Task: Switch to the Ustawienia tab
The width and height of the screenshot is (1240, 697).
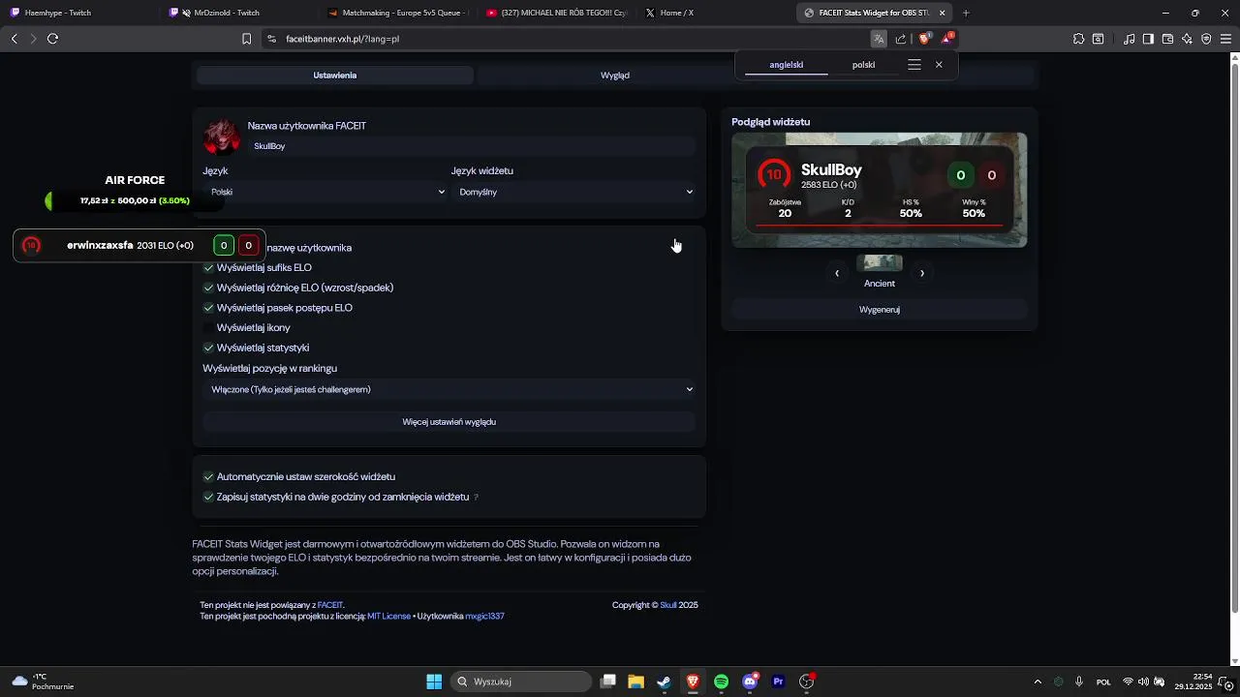Action: point(335,75)
